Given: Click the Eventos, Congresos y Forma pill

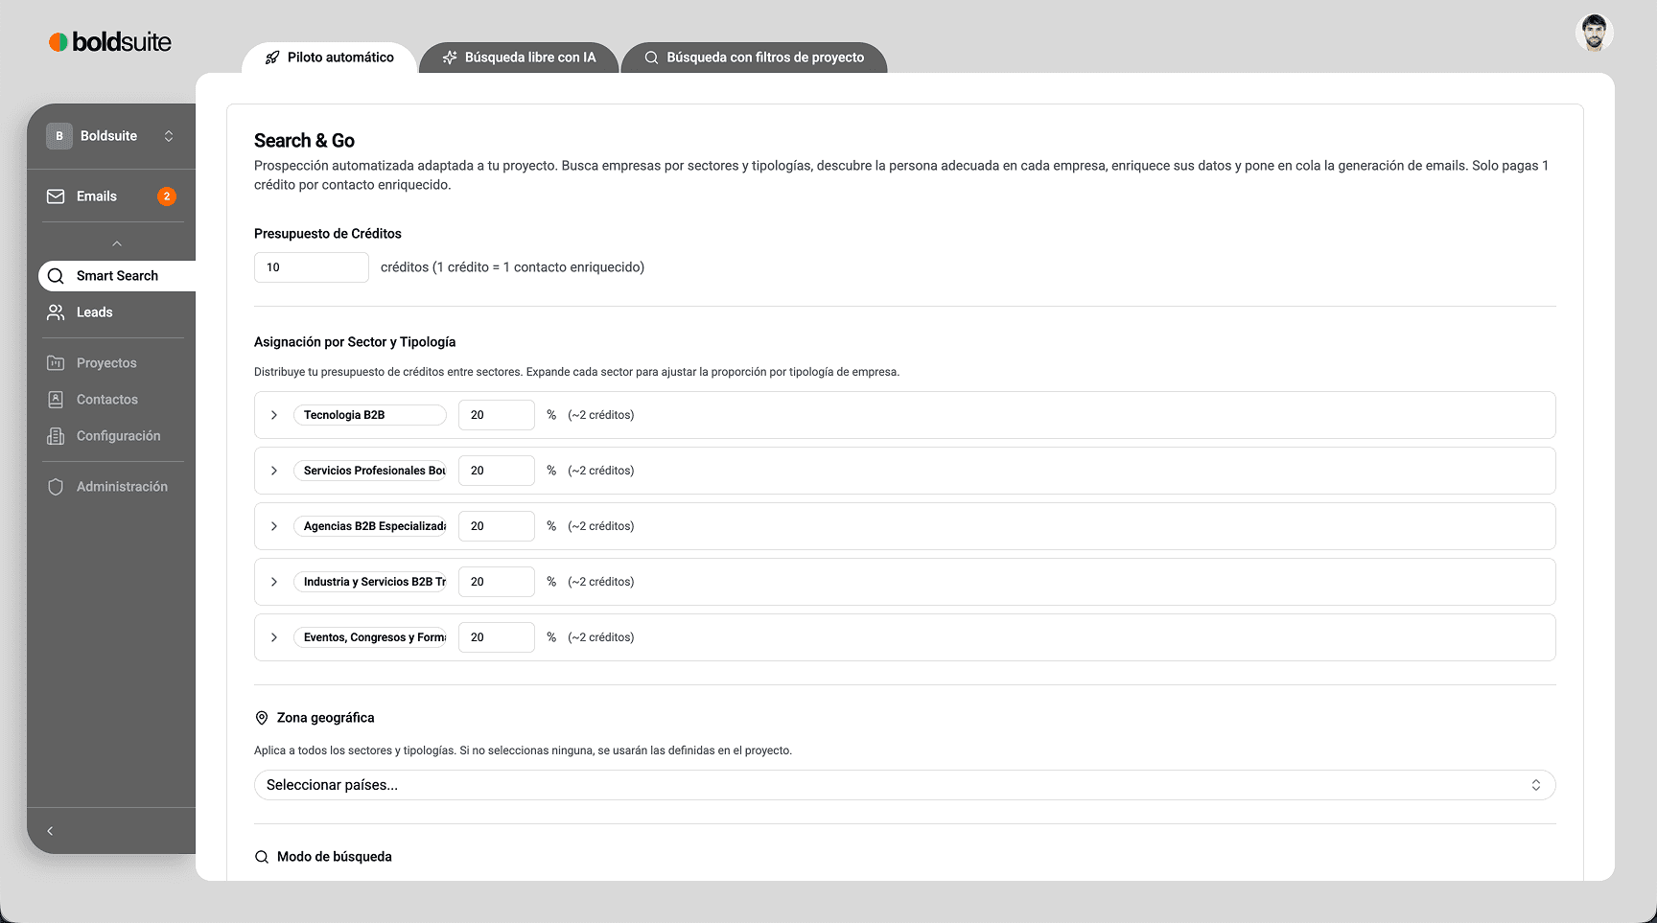Looking at the screenshot, I should tap(370, 637).
